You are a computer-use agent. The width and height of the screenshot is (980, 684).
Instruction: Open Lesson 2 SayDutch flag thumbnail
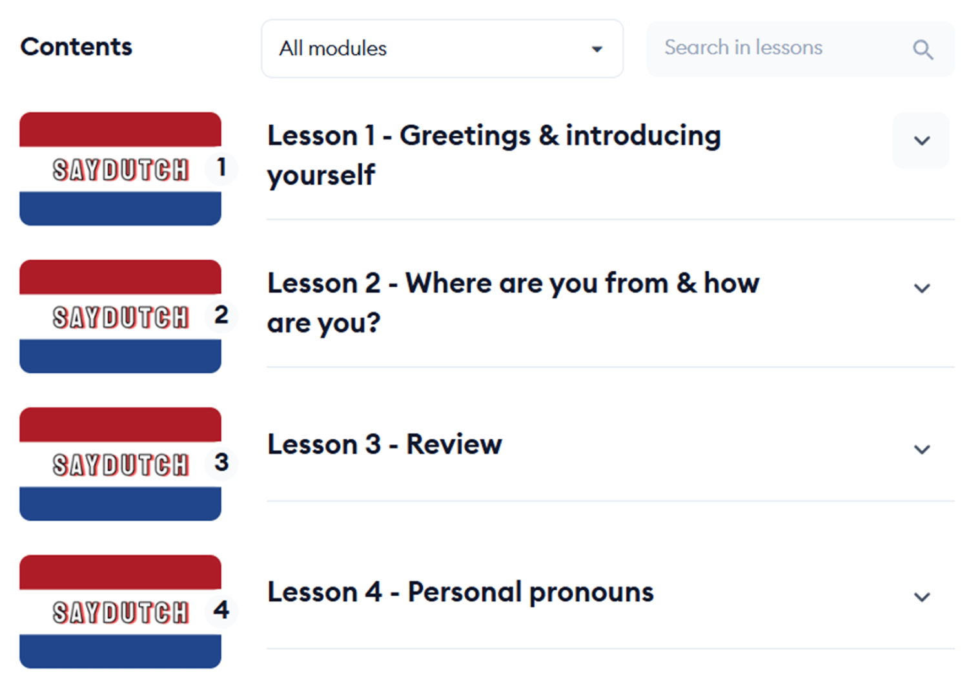(x=120, y=316)
